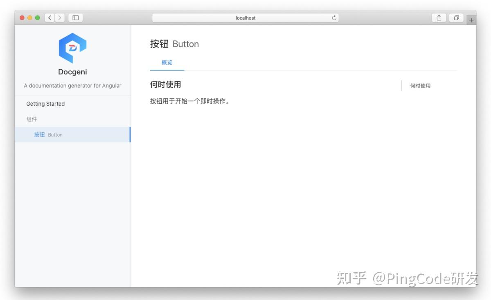Click the Docgeni logo icon
Image resolution: width=491 pixels, height=300 pixels.
pyautogui.click(x=72, y=48)
